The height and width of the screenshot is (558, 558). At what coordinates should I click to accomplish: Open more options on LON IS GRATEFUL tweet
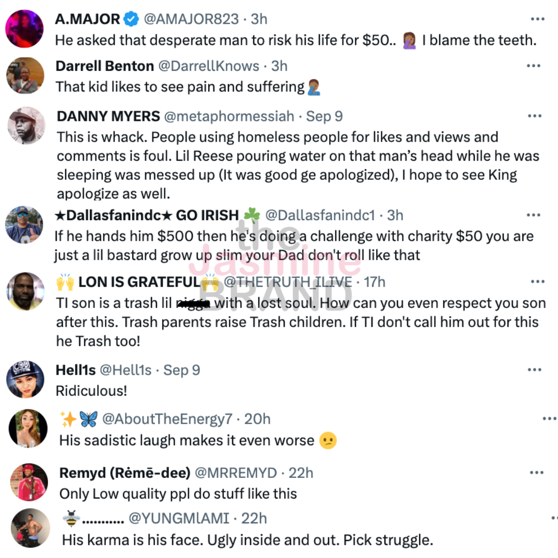(537, 282)
